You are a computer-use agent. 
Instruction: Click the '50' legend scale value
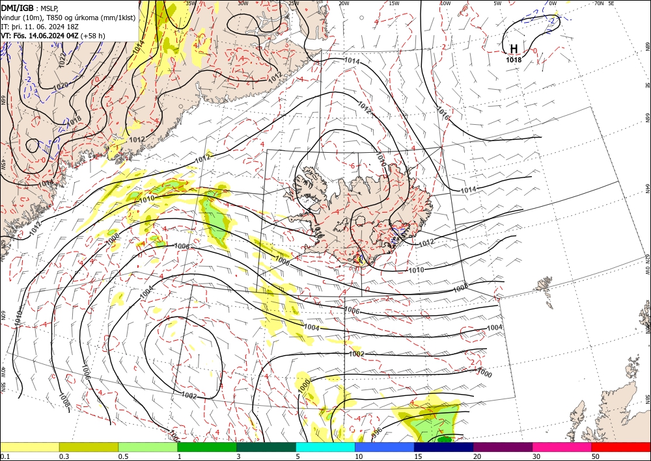pos(595,456)
